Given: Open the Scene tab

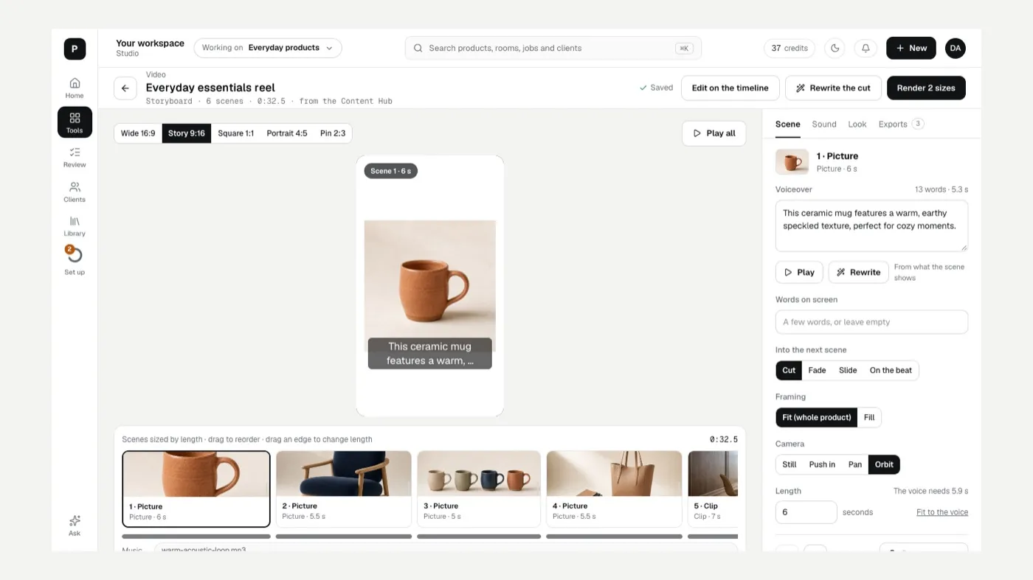Looking at the screenshot, I should point(787,124).
